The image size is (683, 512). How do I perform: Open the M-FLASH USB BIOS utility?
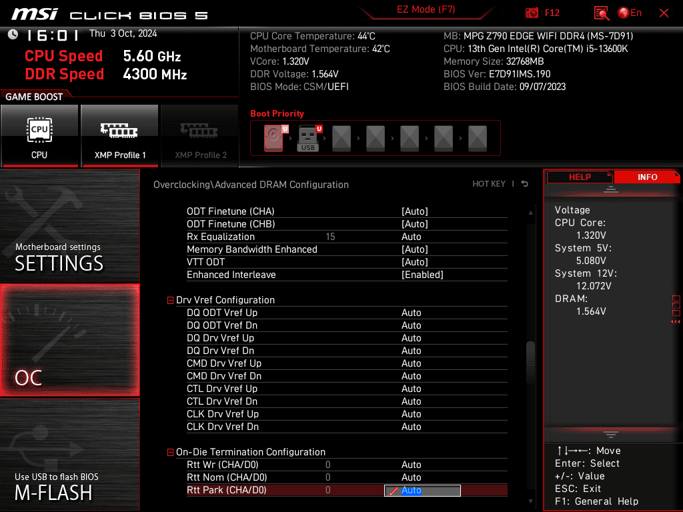69,455
